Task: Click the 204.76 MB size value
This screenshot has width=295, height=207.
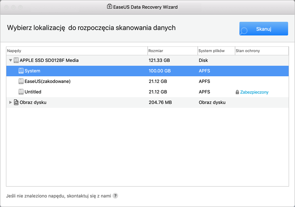Action: click(x=160, y=102)
